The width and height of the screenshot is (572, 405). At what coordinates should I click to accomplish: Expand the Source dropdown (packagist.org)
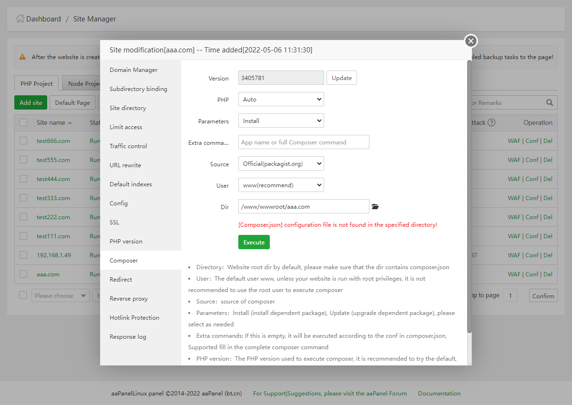[281, 164]
